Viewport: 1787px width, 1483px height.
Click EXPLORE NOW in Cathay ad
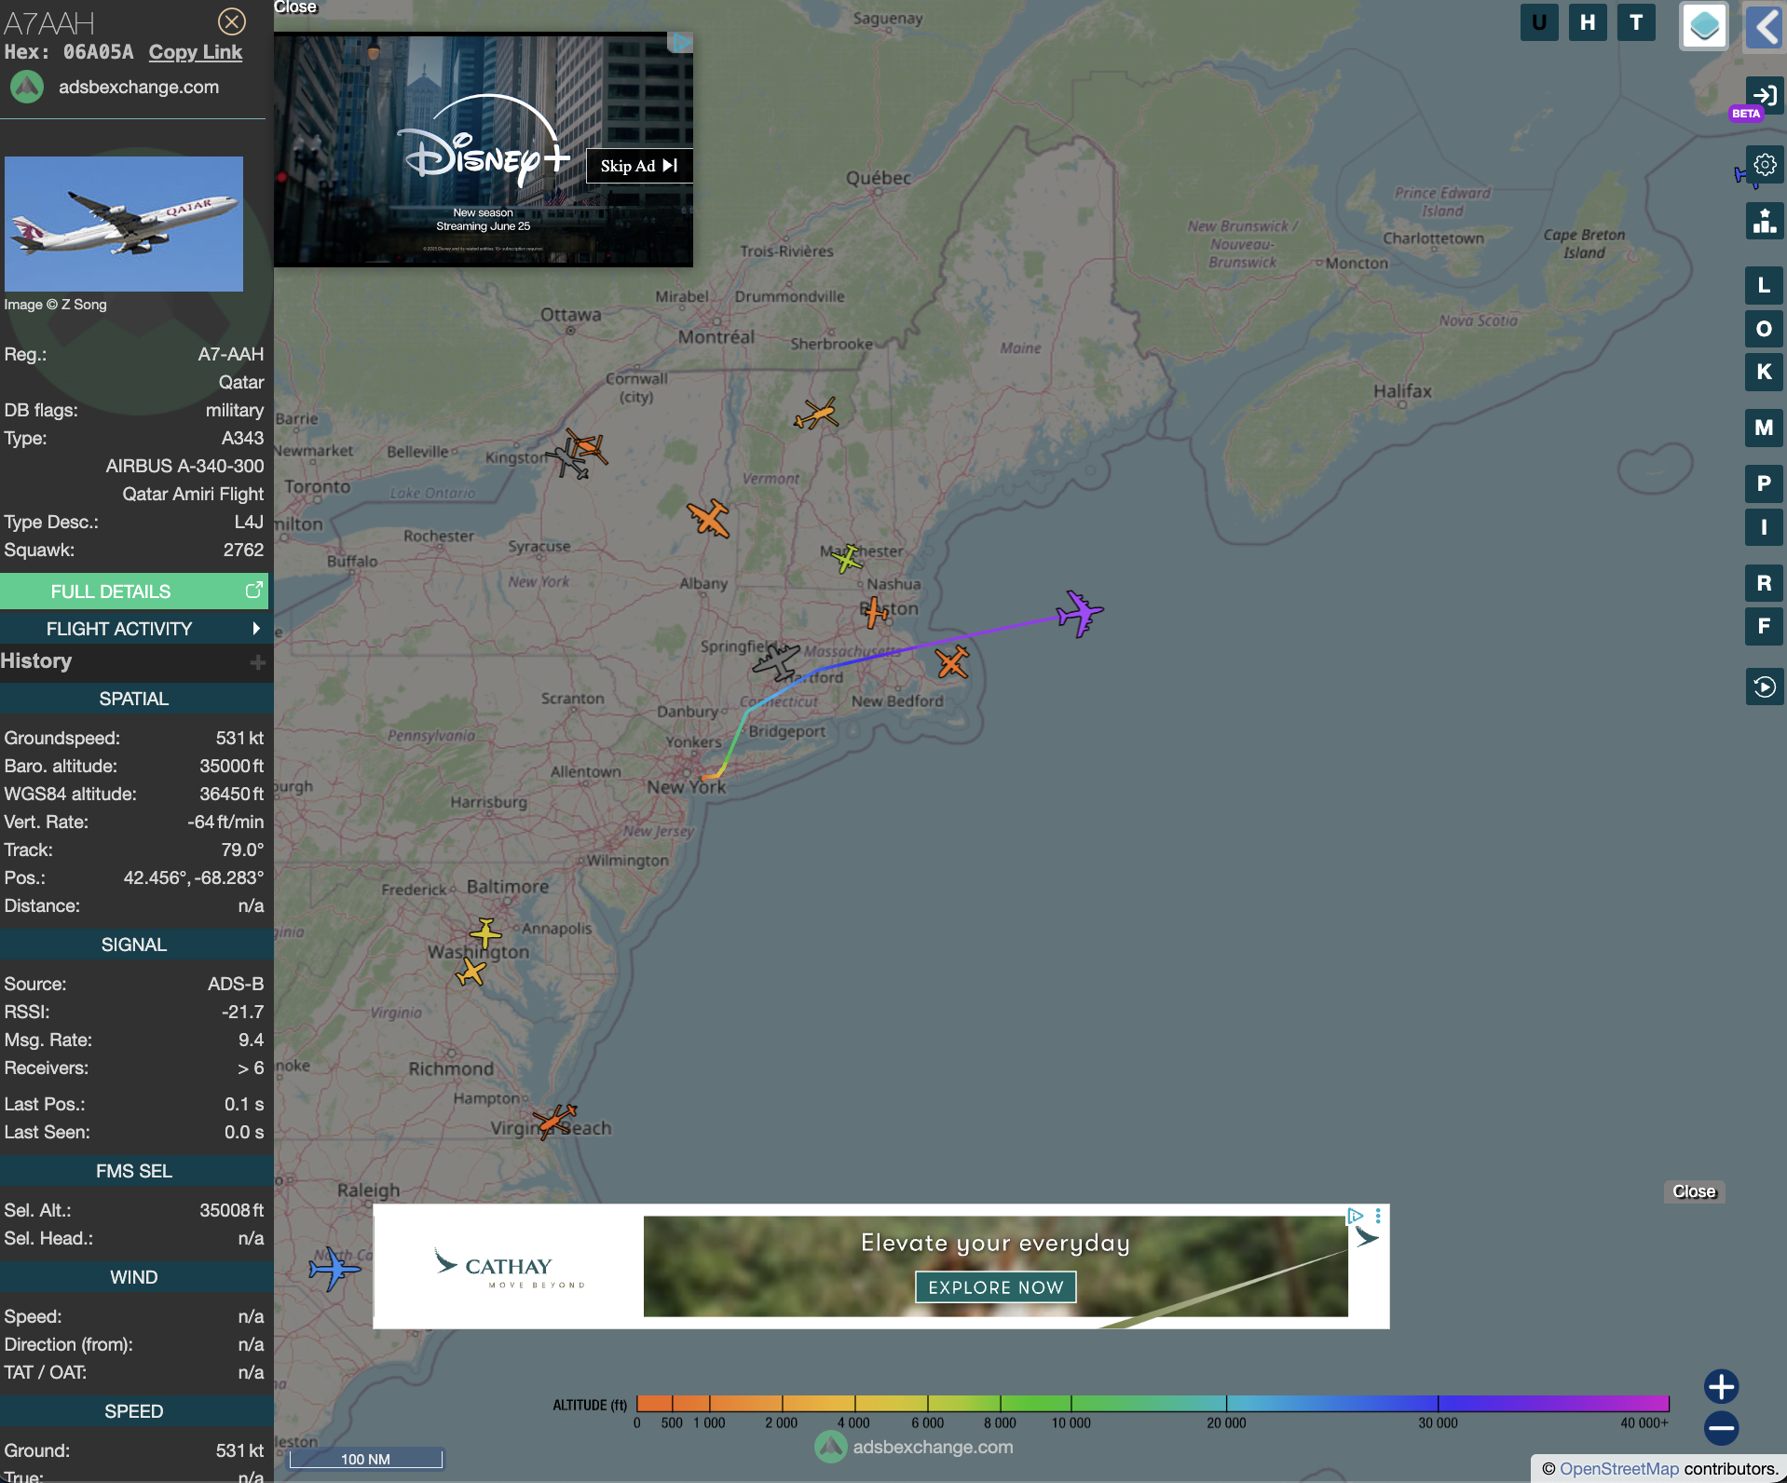click(996, 1287)
